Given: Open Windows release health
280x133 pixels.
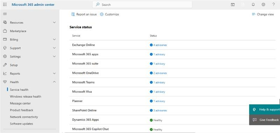Looking at the screenshot, I should [x=26, y=96].
